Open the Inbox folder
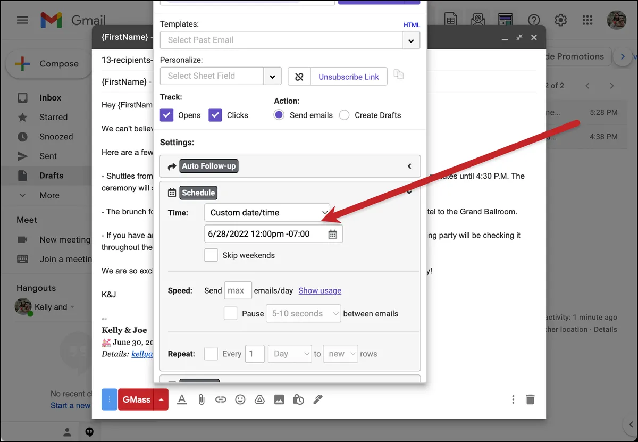The image size is (638, 442). (50, 98)
